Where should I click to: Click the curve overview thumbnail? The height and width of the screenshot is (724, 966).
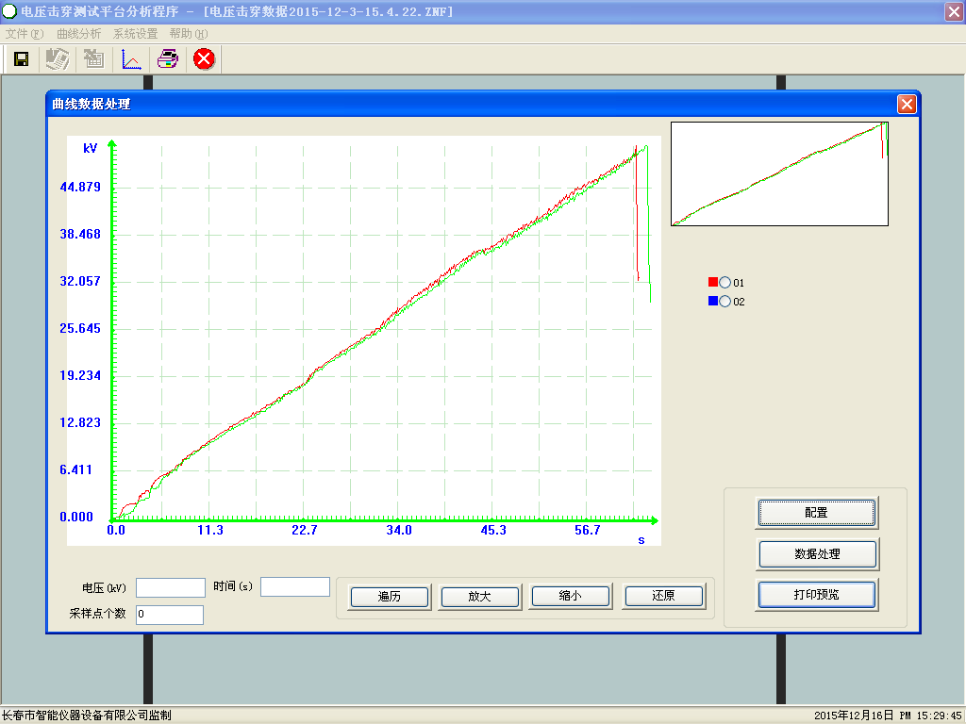779,173
